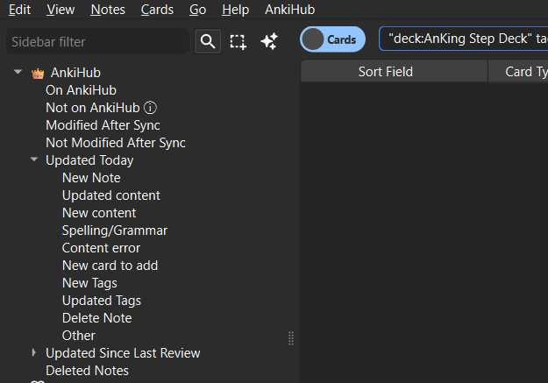Collapse the AnkiHub tree section

point(18,72)
